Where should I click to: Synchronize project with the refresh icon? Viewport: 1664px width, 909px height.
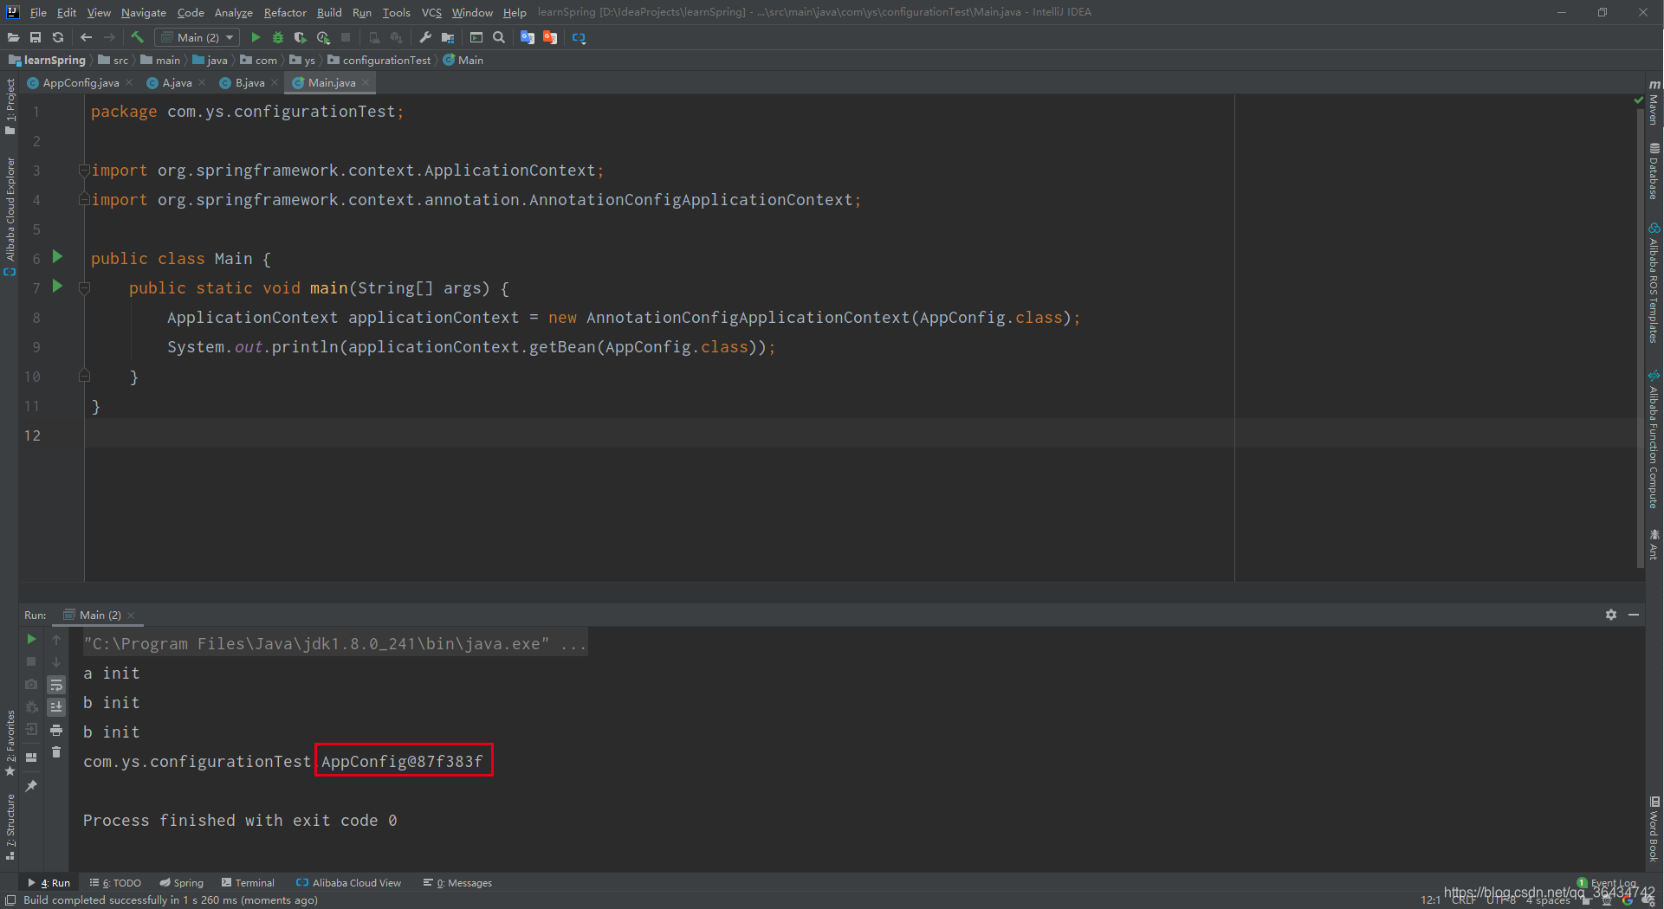[58, 37]
